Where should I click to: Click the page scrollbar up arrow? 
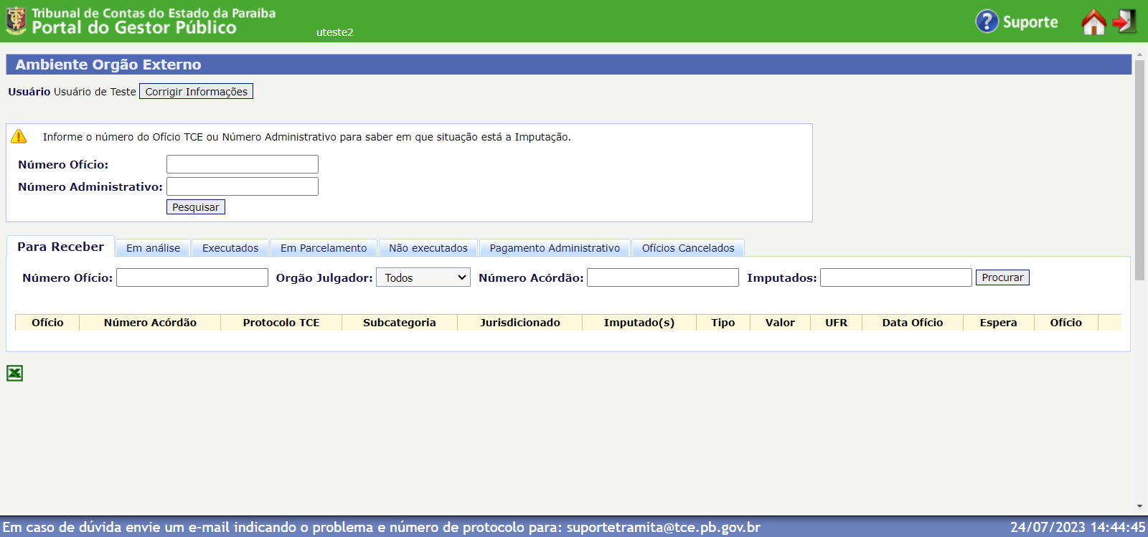(1139, 55)
